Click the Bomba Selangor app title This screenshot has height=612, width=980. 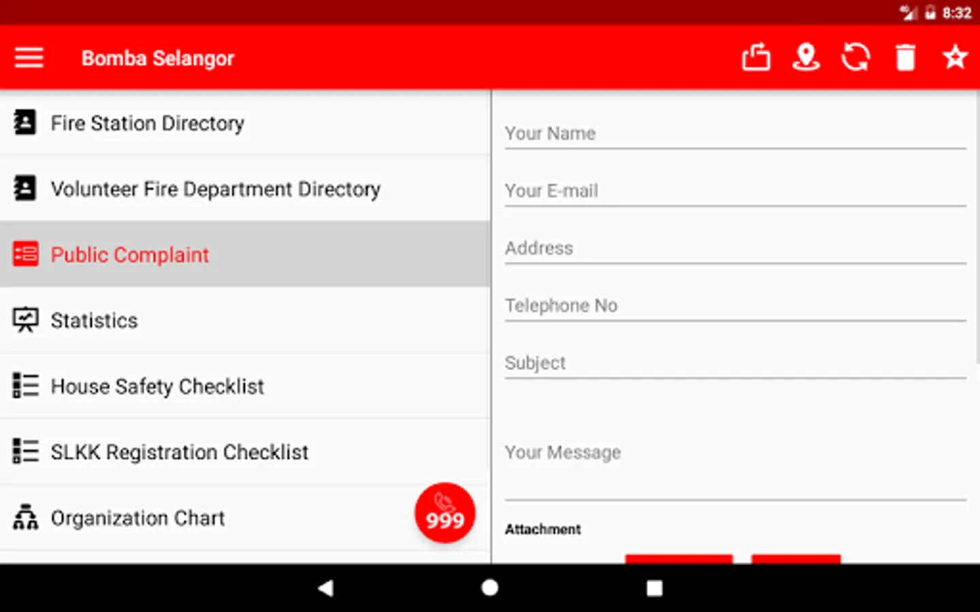[158, 58]
